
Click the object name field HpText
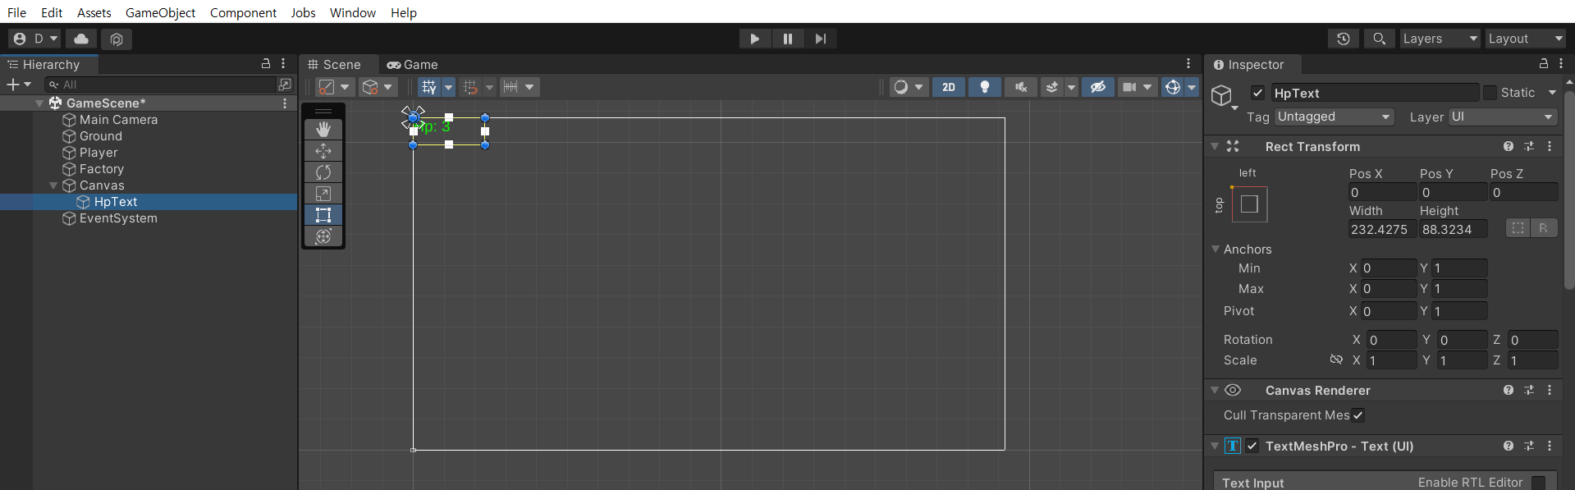1375,93
